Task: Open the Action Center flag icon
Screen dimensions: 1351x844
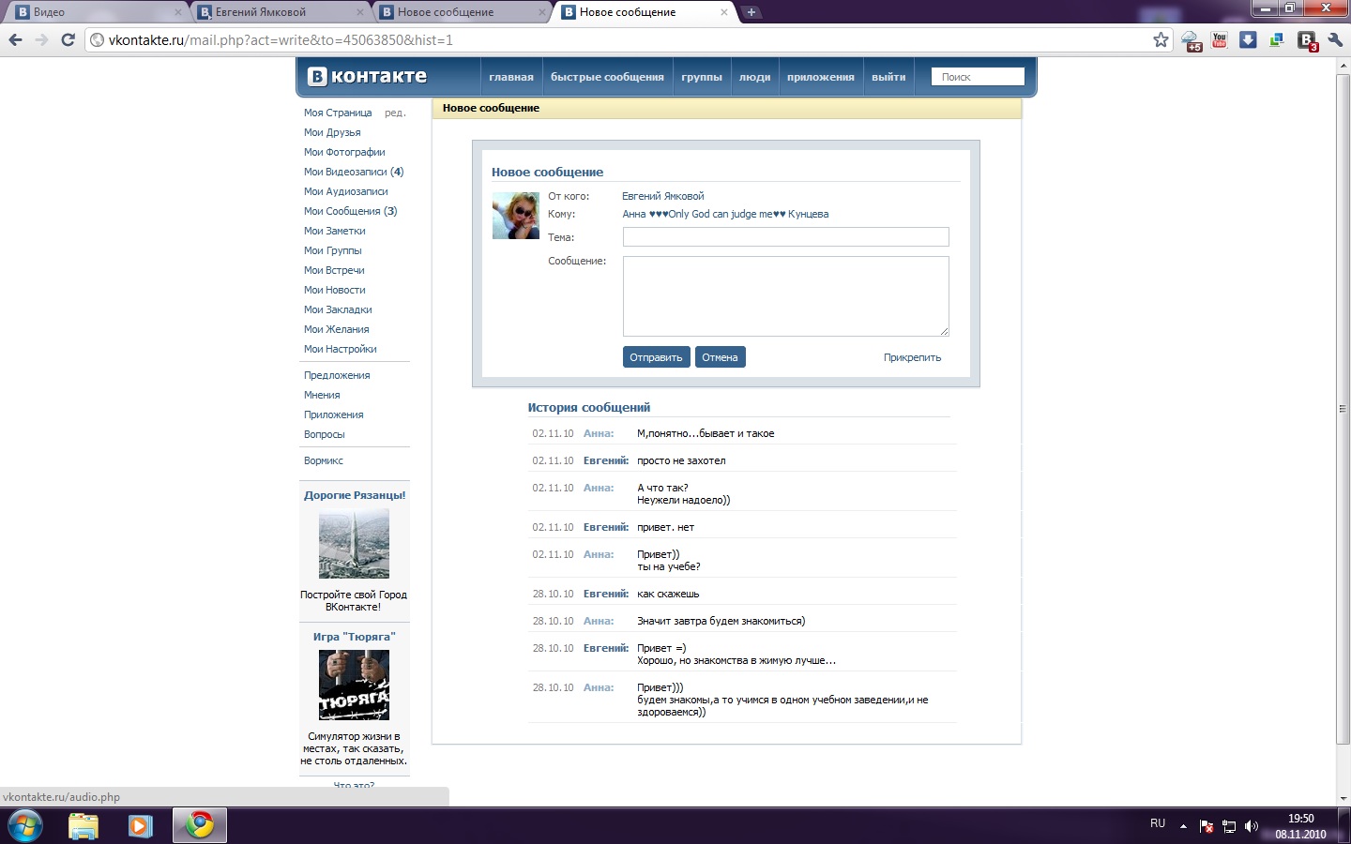Action: point(1207,826)
